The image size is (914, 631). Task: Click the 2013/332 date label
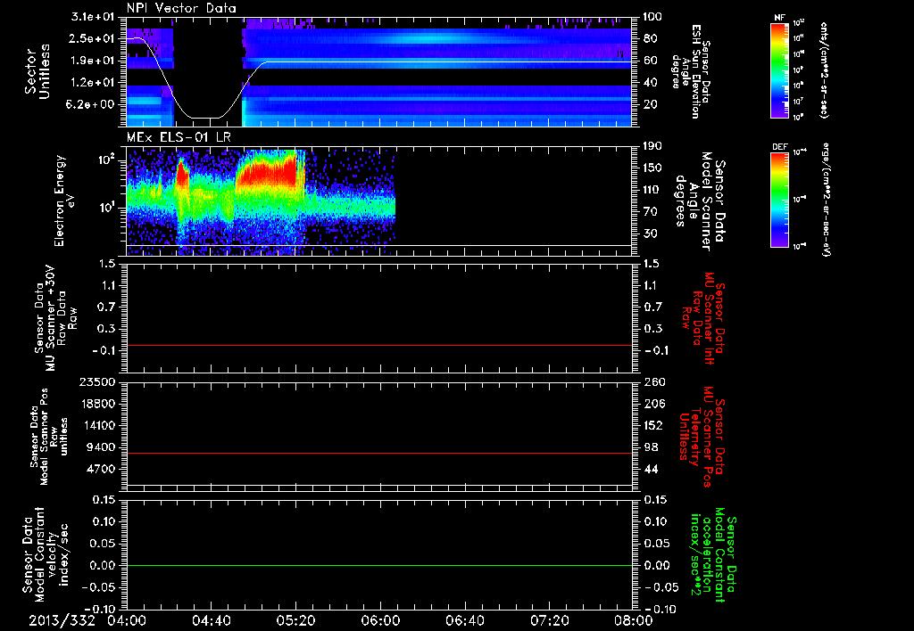pyautogui.click(x=62, y=620)
